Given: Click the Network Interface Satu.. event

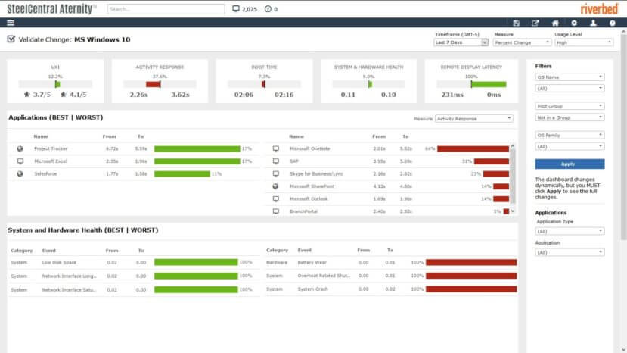Looking at the screenshot, I should [69, 289].
